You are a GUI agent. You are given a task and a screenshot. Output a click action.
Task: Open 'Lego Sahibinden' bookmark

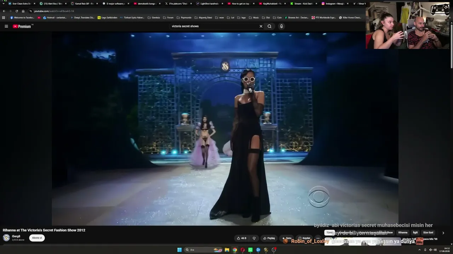coord(107,17)
